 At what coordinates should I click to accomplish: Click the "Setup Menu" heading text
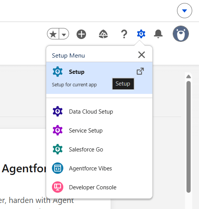coord(68,55)
